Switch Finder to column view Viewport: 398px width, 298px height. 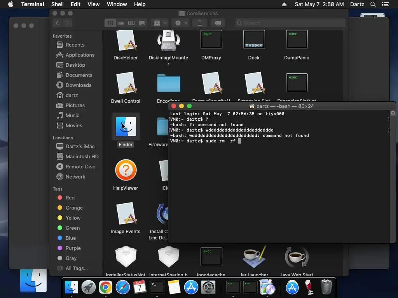pos(131,23)
